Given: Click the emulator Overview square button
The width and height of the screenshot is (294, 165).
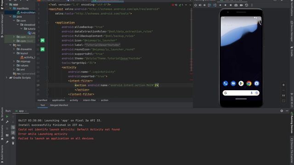Looking at the screenshot, I should [231, 5].
